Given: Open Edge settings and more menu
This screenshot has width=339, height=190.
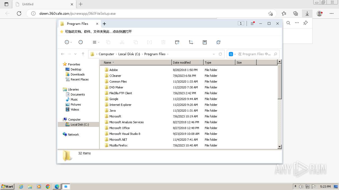Looking at the screenshot, I should click(332, 13).
